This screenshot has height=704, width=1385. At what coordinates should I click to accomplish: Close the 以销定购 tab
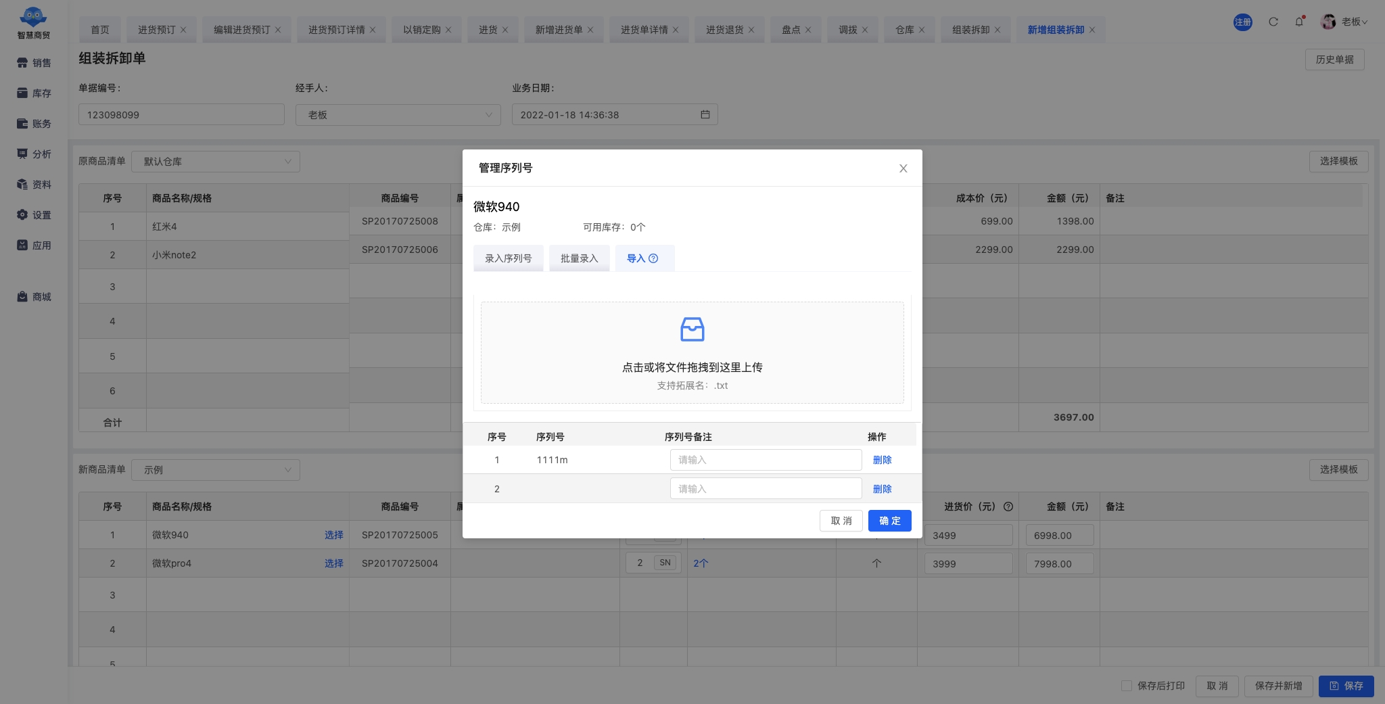click(x=448, y=30)
